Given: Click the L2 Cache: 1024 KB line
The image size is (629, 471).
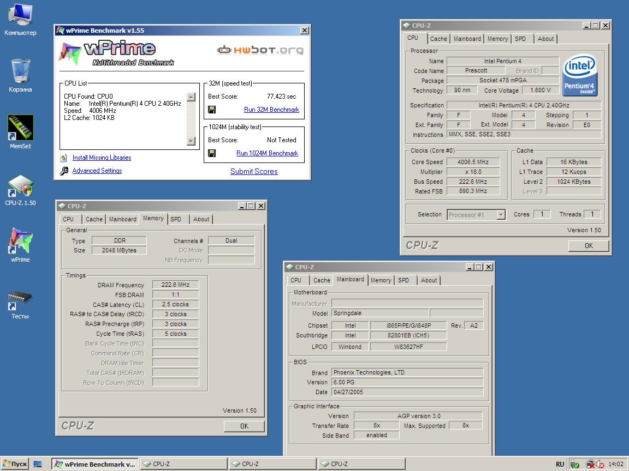Looking at the screenshot, I should pos(89,118).
